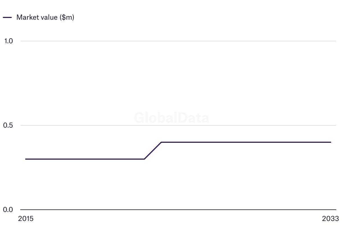Click the flat 0.4 segment of the line

(x=246, y=142)
